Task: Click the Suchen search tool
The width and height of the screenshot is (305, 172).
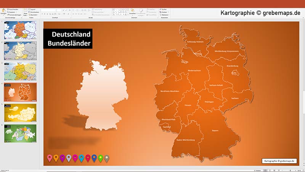Action: (x=163, y=9)
